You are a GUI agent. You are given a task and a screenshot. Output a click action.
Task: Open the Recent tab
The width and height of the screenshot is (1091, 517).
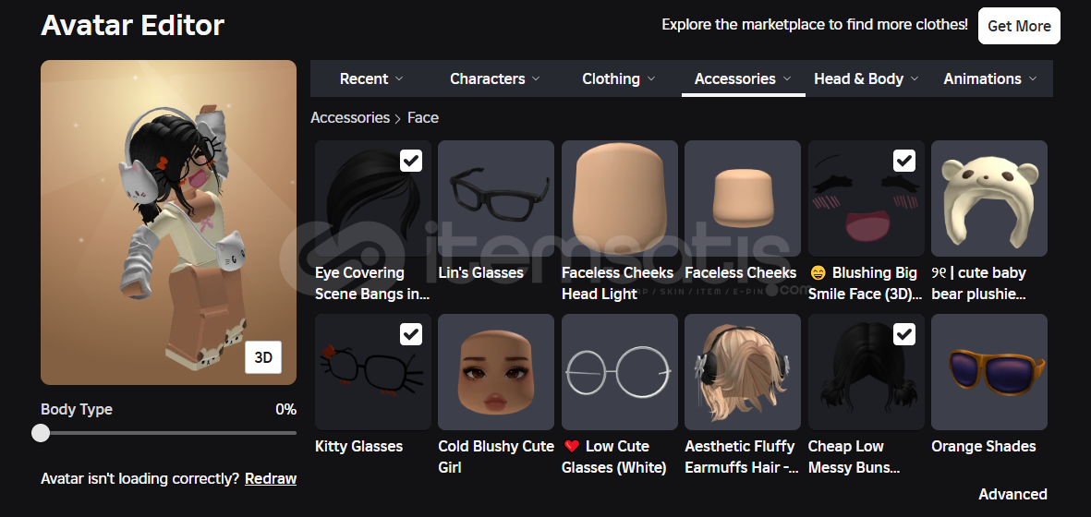371,78
